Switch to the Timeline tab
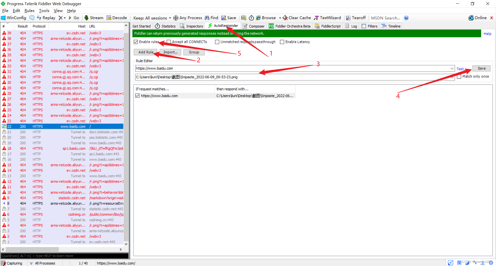 pyautogui.click(x=391, y=26)
